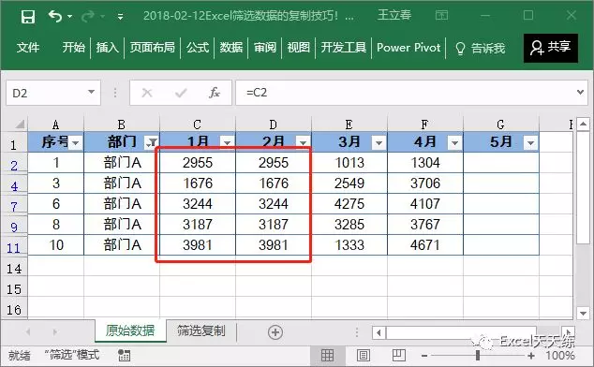Click the zoom in plus button
594x367 pixels.
pyautogui.click(x=531, y=355)
